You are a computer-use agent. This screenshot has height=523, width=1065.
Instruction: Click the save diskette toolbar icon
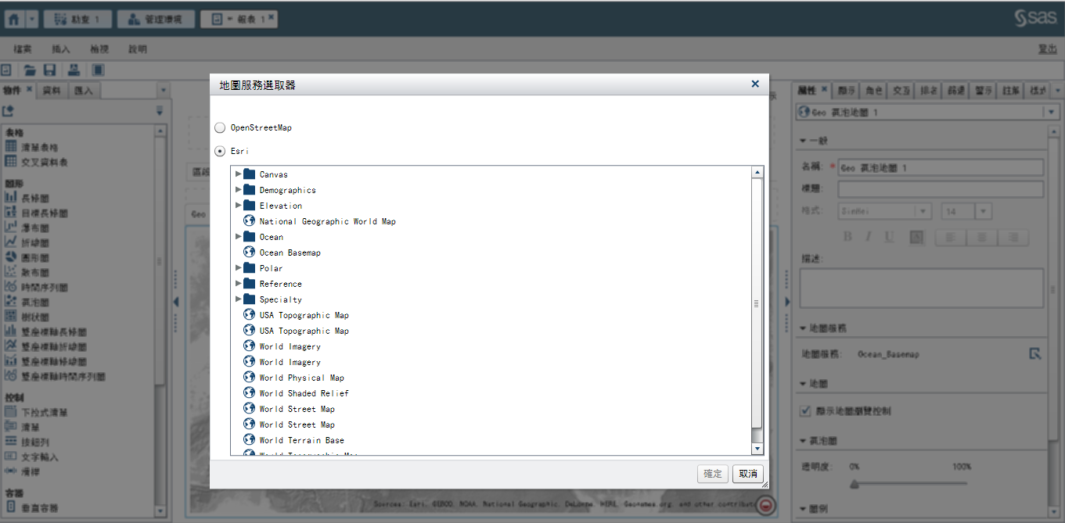[49, 70]
